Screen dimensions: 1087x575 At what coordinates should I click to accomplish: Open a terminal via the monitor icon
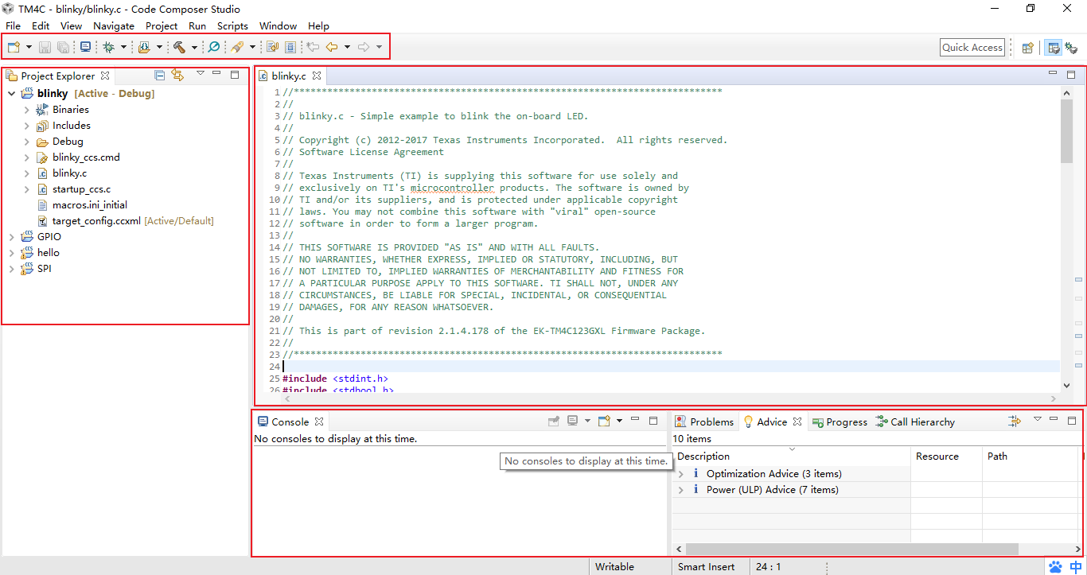[85, 48]
